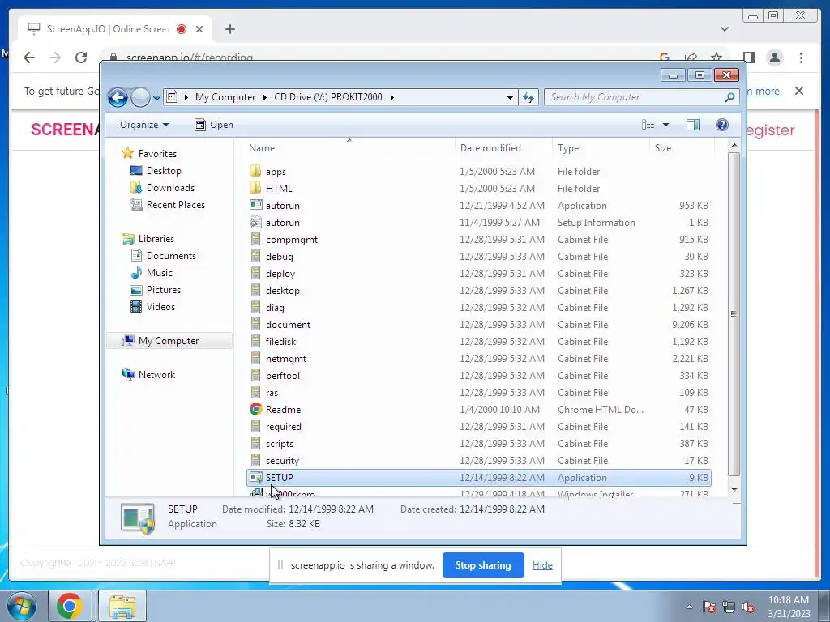The image size is (830, 622).
Task: Select the perftool cabinet file
Action: click(478, 376)
